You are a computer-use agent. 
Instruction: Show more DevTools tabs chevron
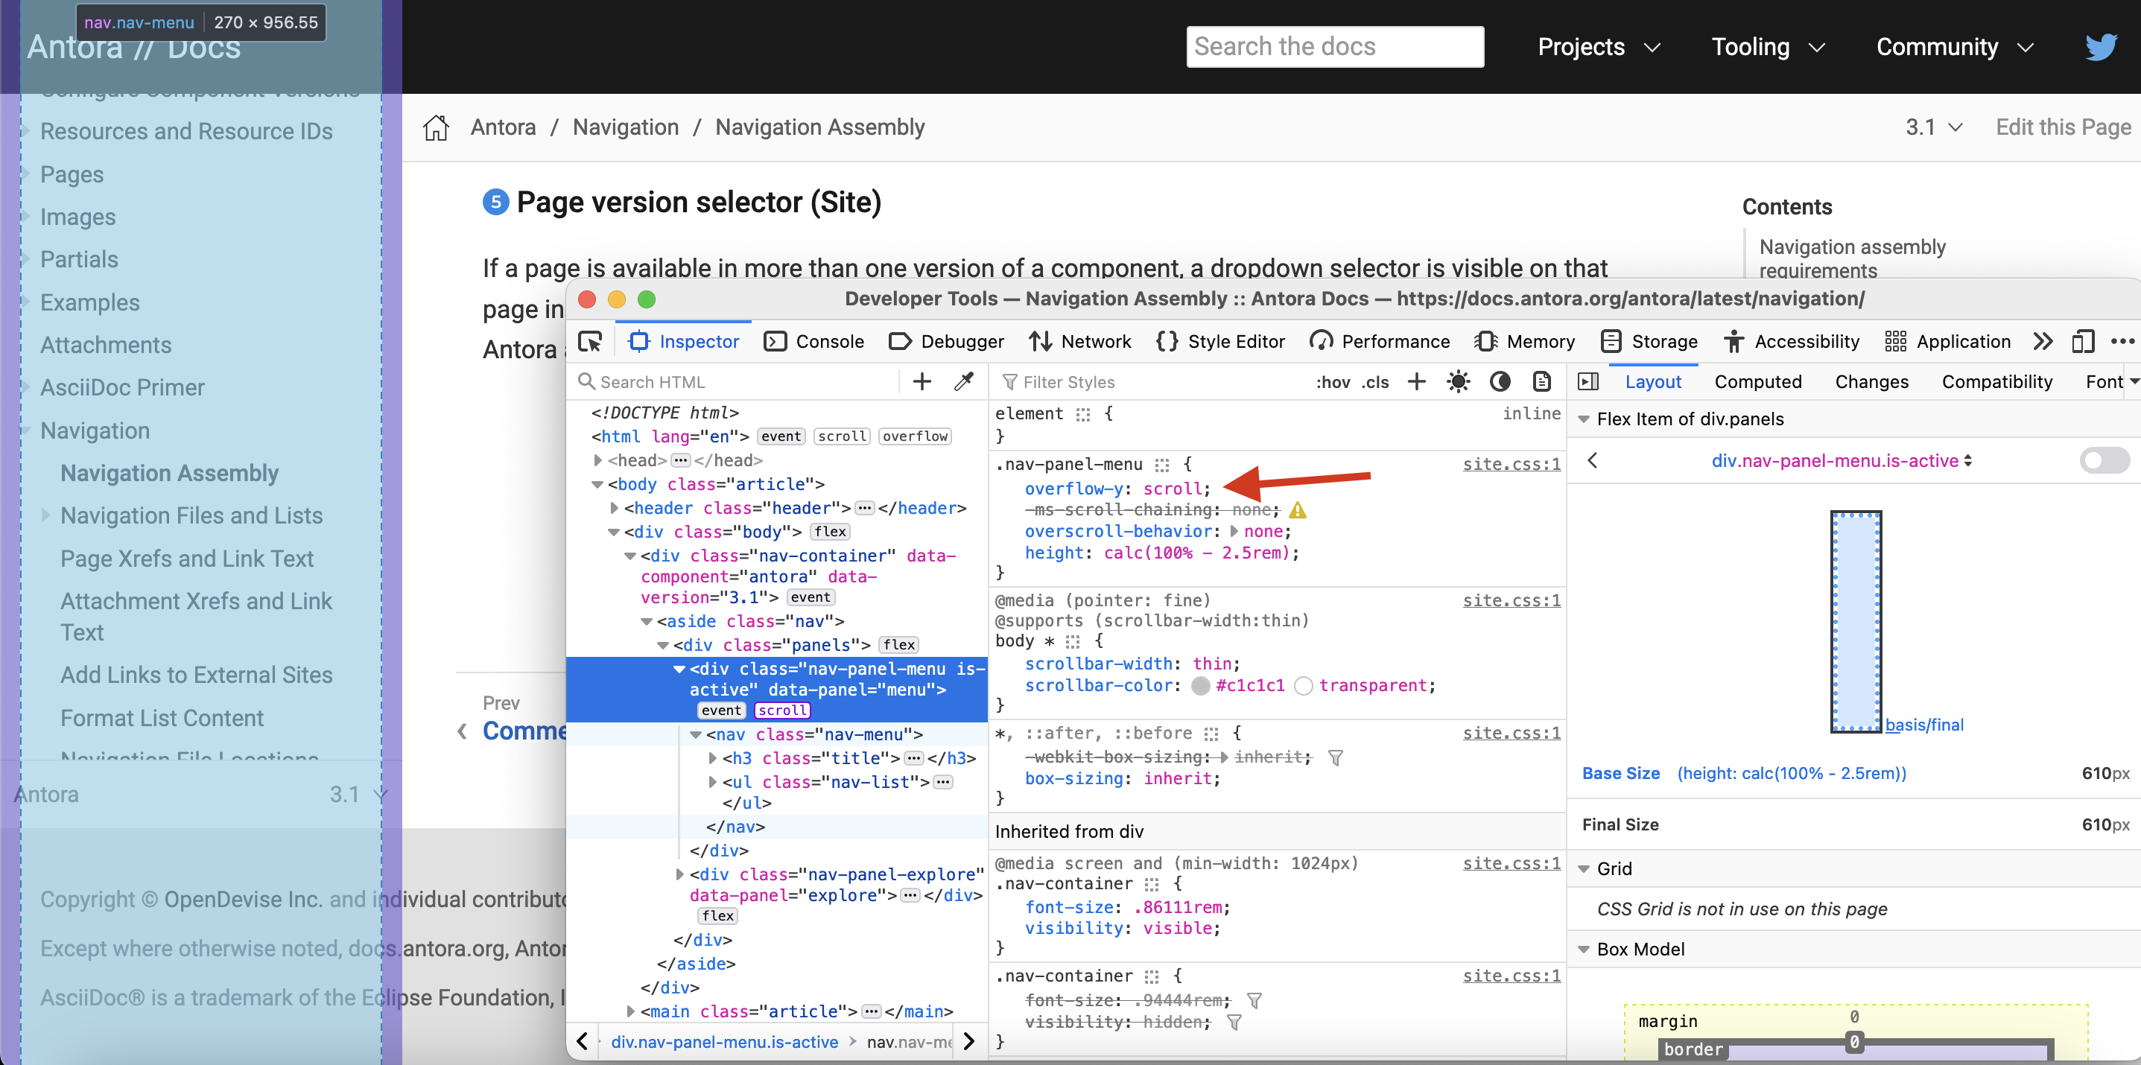[x=2043, y=341]
